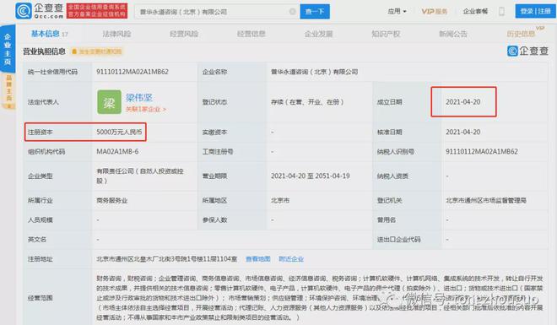Open the 附近企业 link
The height and width of the screenshot is (325, 557).
[291, 259]
